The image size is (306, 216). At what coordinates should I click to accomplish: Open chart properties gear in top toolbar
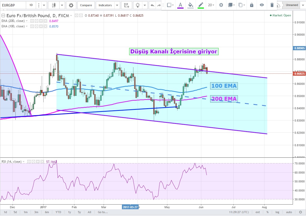(x=71, y=5)
